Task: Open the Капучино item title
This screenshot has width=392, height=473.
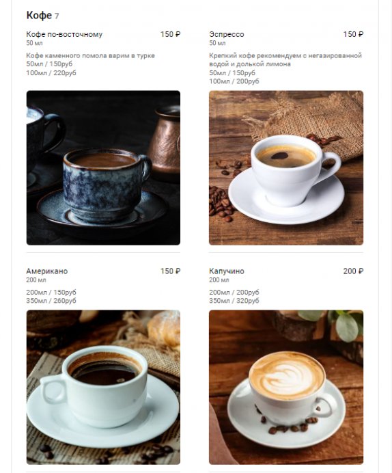Action: pyautogui.click(x=227, y=271)
